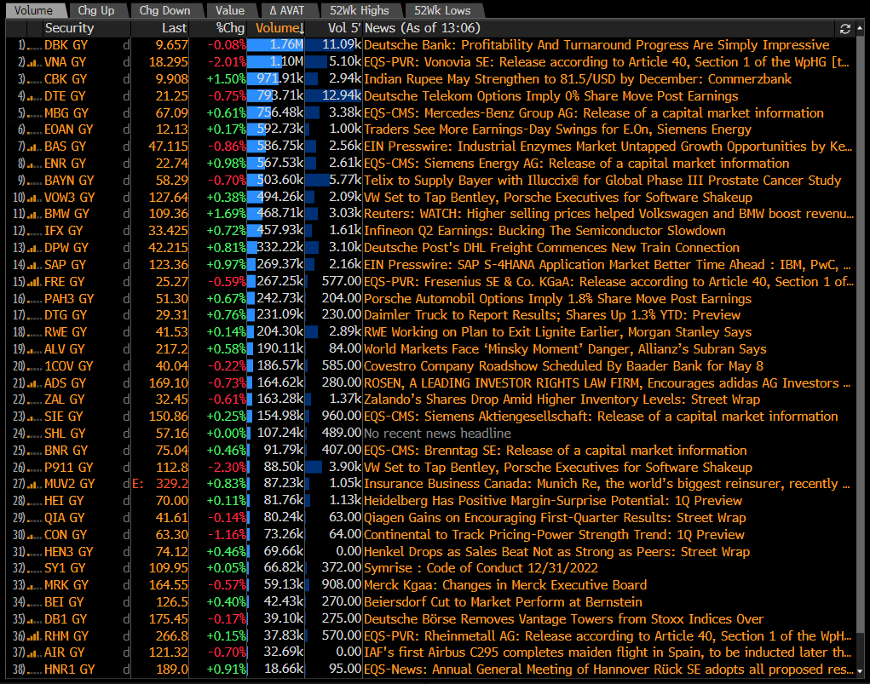The width and height of the screenshot is (870, 684).
Task: Open the Hannover Rück annual meeting headline
Action: (x=608, y=670)
